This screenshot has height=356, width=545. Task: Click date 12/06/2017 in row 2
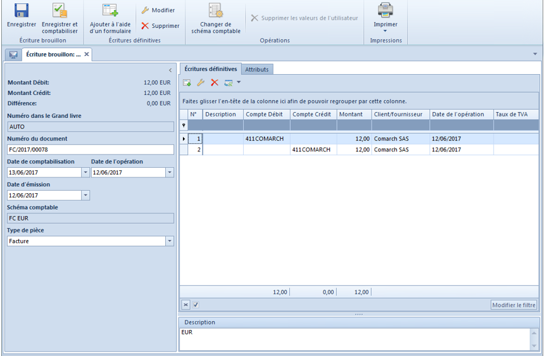461,149
